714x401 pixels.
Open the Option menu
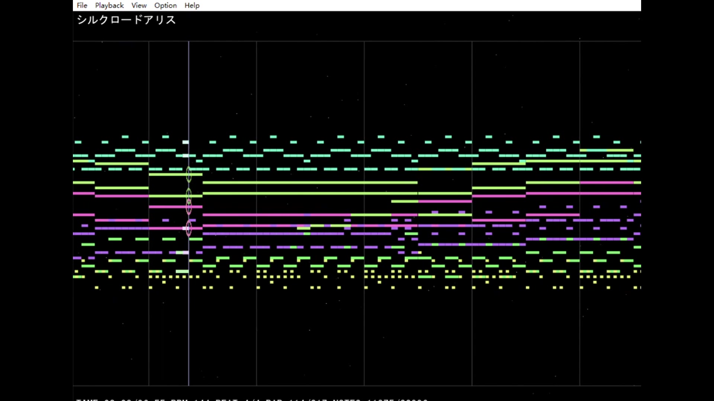[165, 6]
